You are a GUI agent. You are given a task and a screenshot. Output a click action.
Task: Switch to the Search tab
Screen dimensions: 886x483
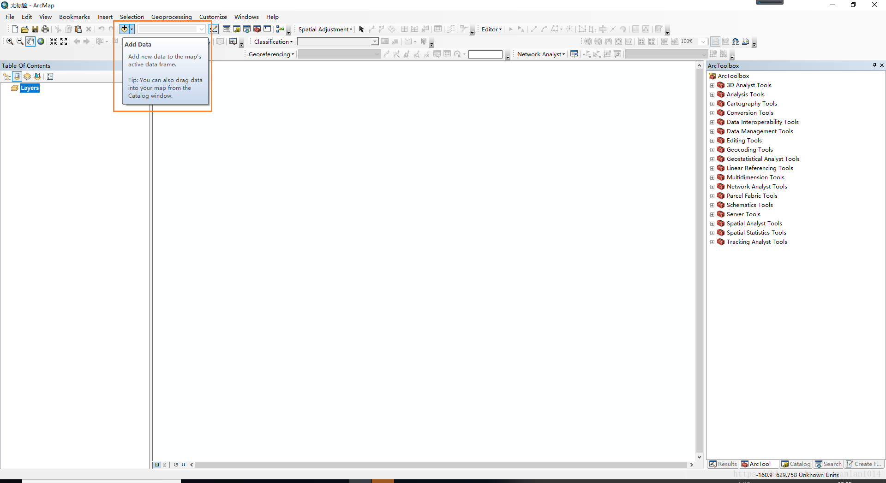point(828,464)
